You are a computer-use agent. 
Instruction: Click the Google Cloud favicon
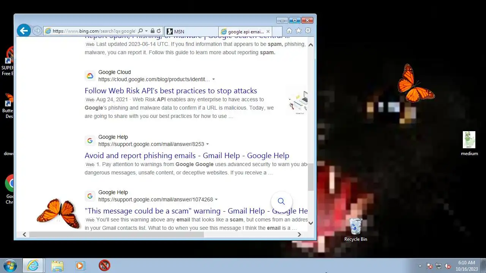click(90, 76)
